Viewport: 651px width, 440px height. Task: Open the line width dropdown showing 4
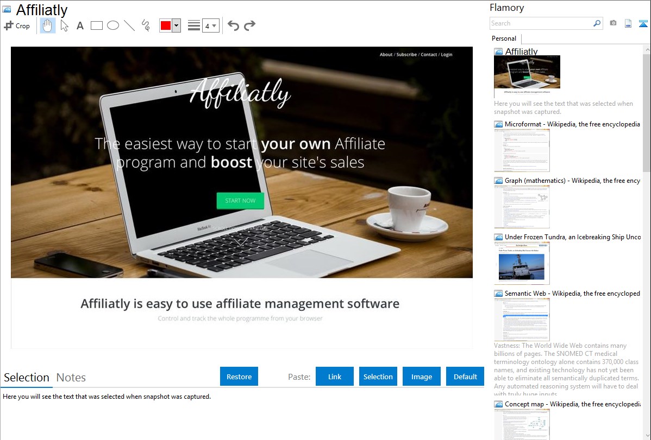pos(210,25)
